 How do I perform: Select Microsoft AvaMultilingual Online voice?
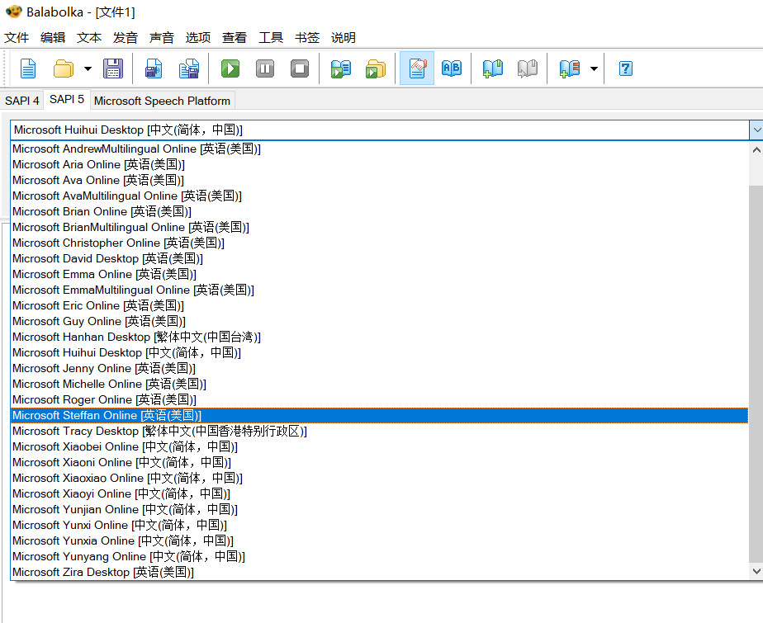pos(380,196)
